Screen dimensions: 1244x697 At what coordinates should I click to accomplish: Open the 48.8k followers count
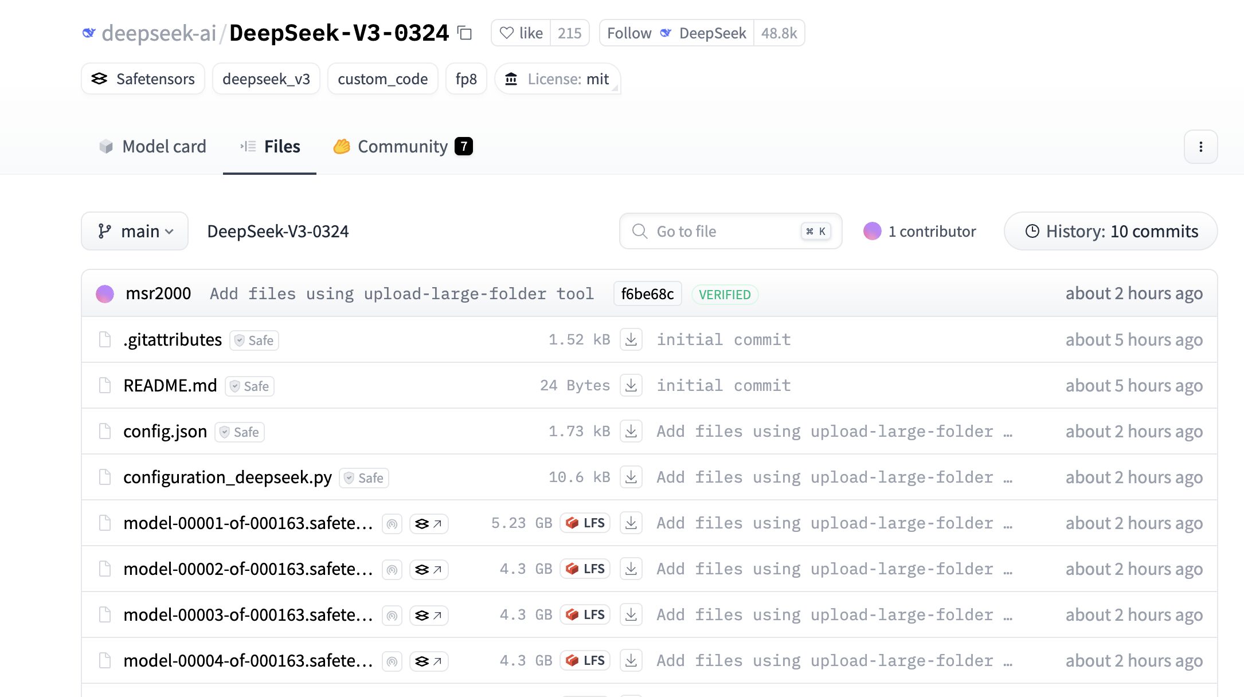pos(779,33)
